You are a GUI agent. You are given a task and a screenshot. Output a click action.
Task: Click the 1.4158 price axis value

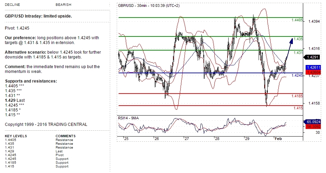(x=314, y=103)
